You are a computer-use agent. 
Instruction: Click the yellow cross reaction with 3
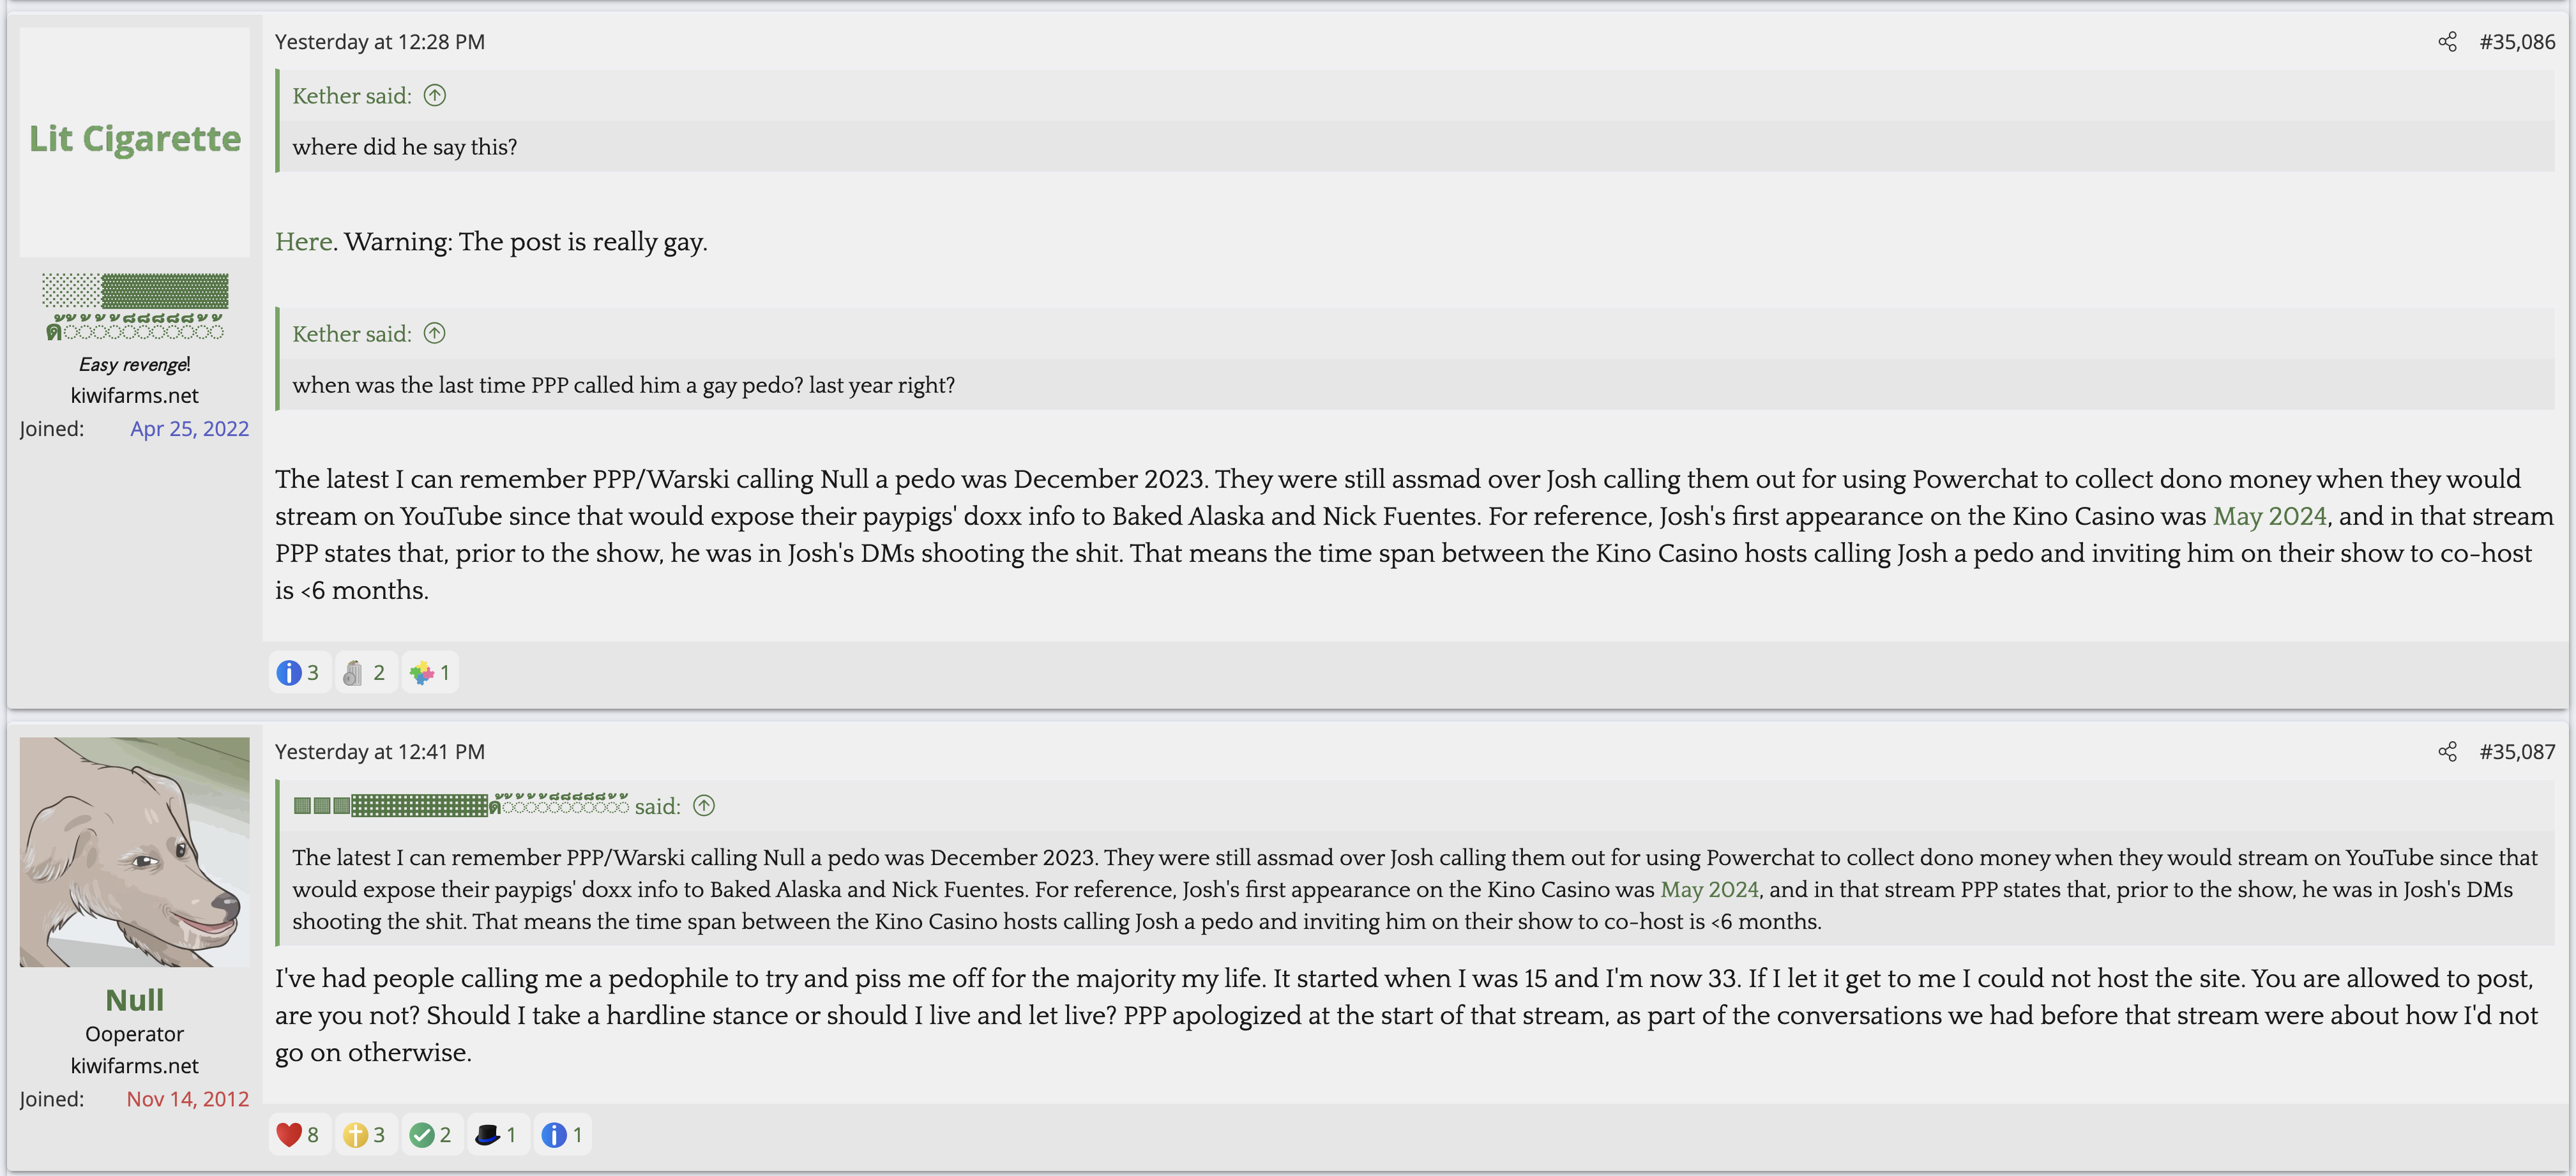coord(365,1135)
